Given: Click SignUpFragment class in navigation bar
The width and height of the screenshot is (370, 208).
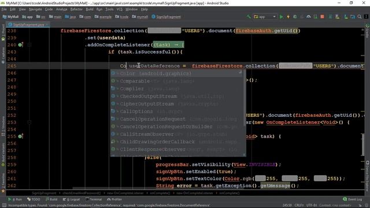Looking at the screenshot, I should [166, 17].
